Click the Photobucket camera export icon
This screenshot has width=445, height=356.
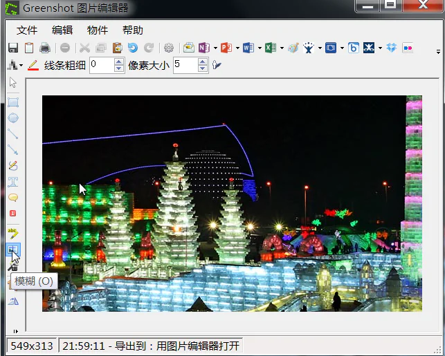(331, 48)
